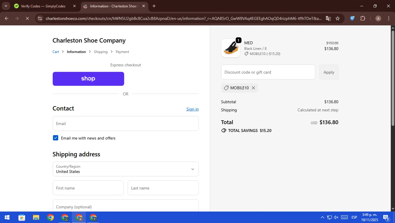Click the scrollbar down arrow
The image size is (395, 223).
click(x=393, y=209)
